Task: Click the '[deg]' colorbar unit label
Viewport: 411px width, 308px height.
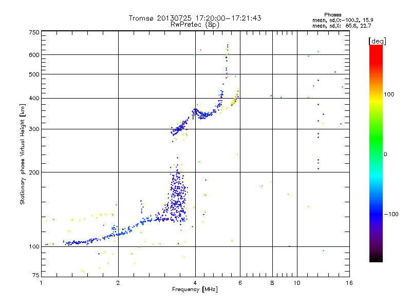Action: pyautogui.click(x=377, y=41)
